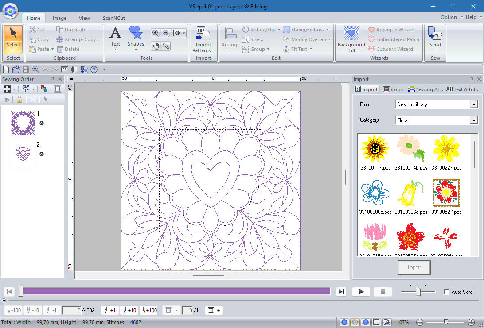Toggle the pin on the Import panel
Screen dimensions: 484x328
472,79
